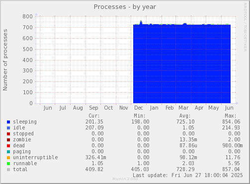Click the dead red legend swatch
The height and width of the screenshot is (184, 250).
coord(8,146)
